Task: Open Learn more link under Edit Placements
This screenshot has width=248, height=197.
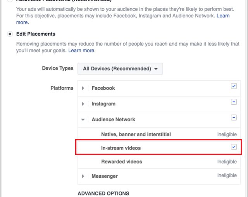Action: click(x=82, y=51)
